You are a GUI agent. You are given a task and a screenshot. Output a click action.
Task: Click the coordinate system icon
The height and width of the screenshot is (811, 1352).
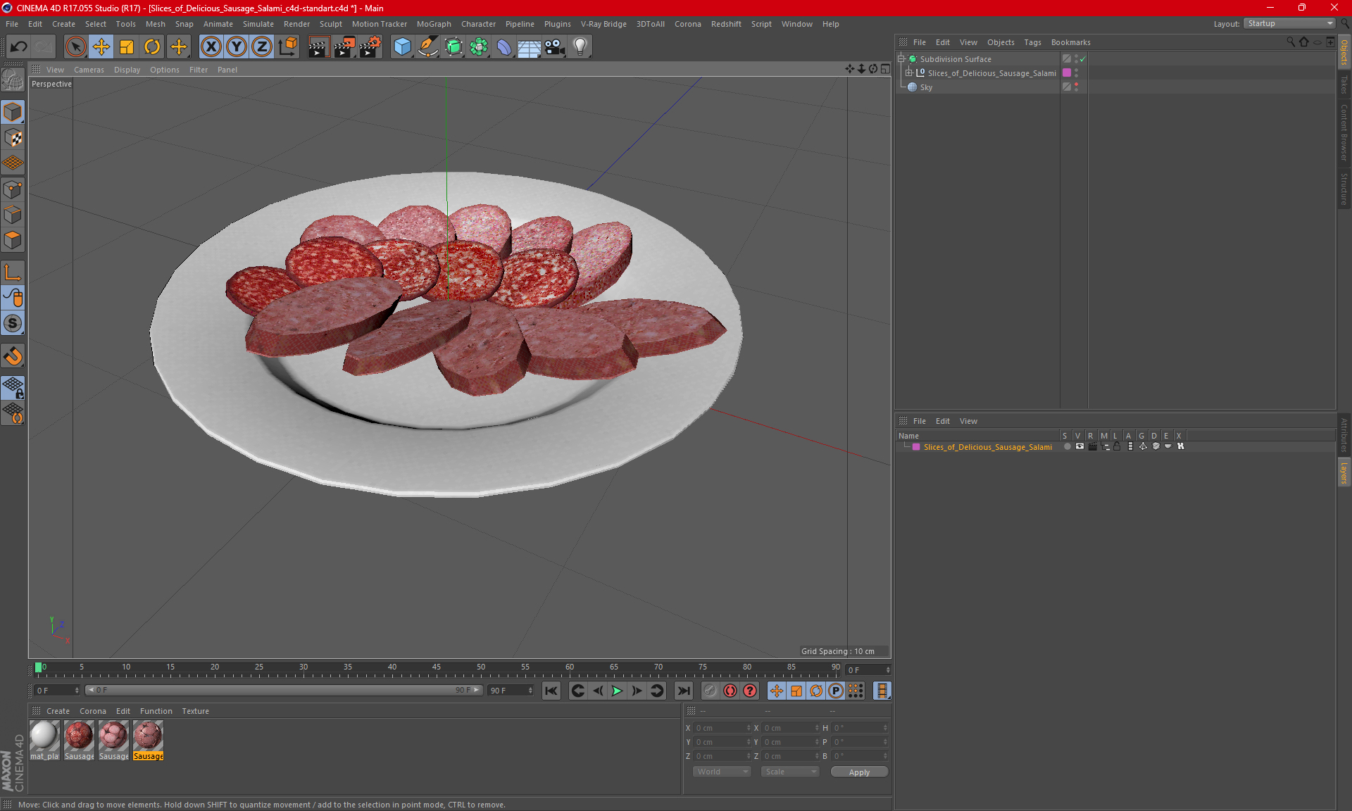point(287,47)
